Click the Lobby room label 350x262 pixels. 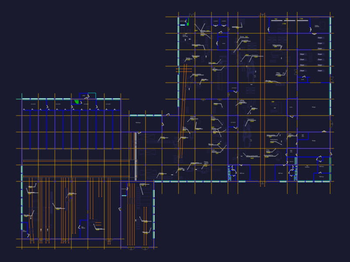point(84,96)
